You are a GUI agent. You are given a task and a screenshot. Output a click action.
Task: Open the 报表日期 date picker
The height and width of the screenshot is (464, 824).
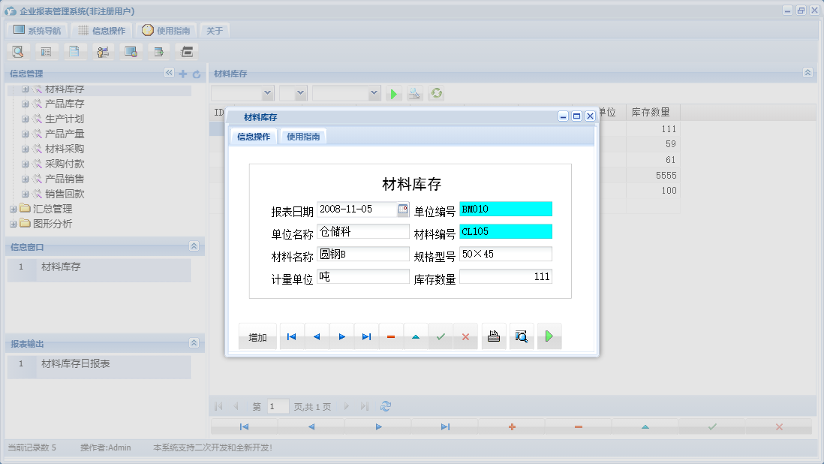pos(402,209)
